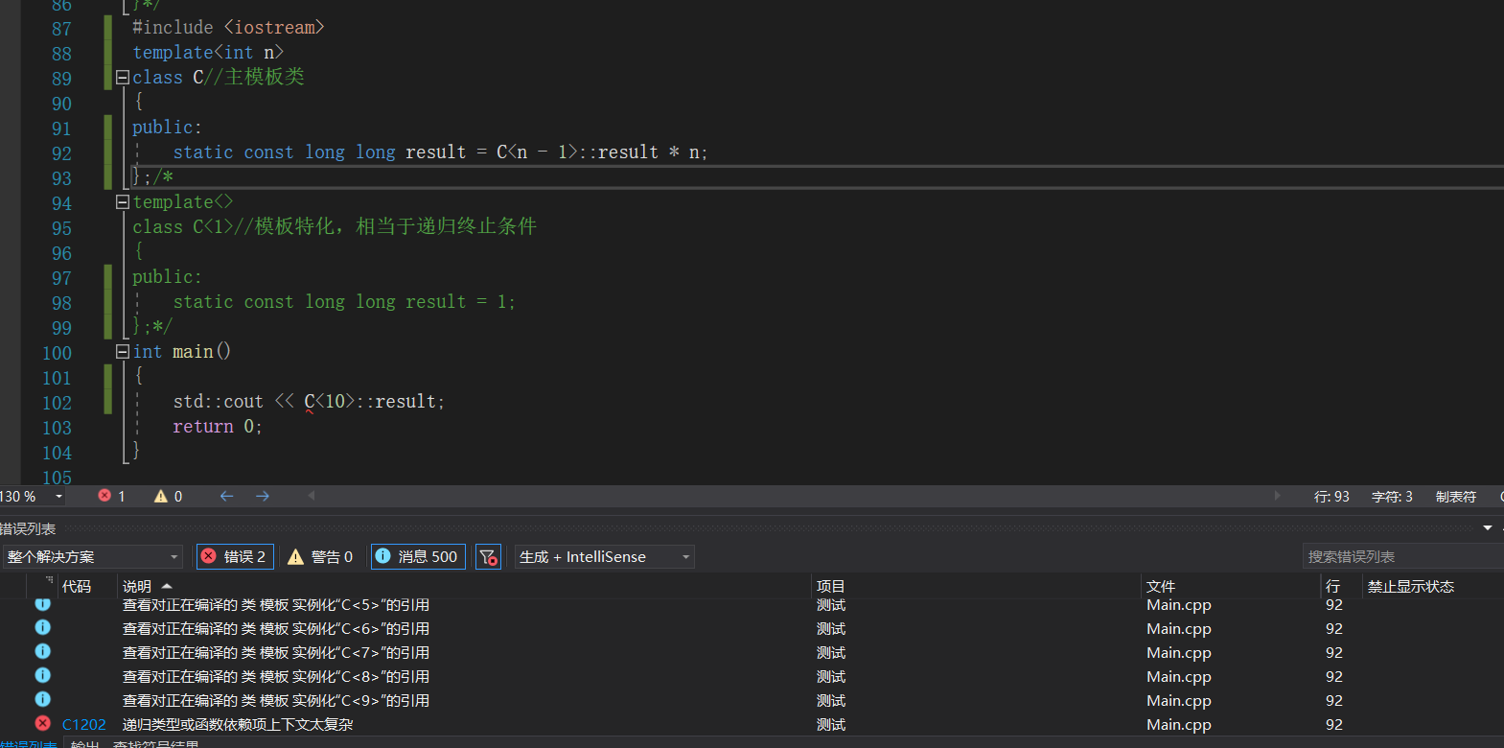Click the class C<1> specialization line

pos(335,227)
